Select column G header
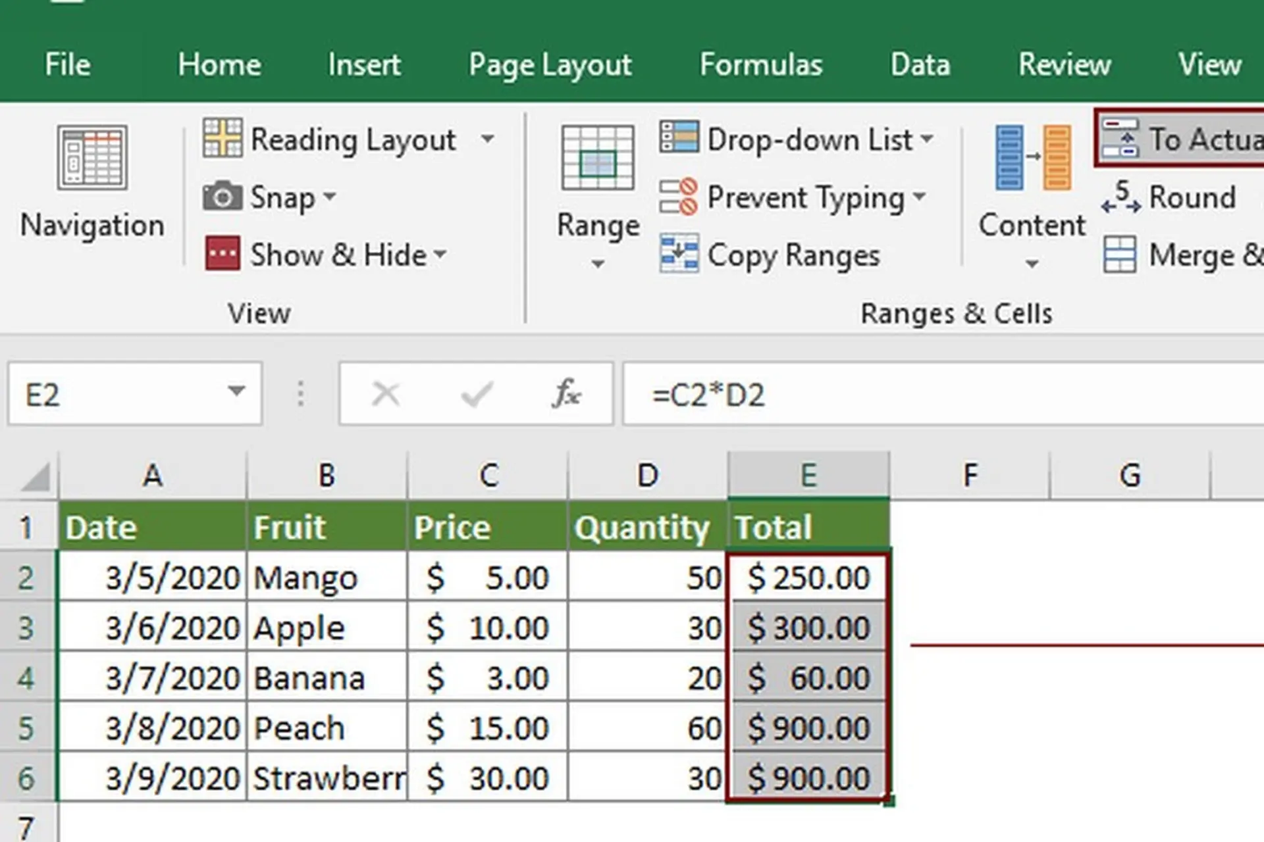This screenshot has width=1264, height=842. [1130, 475]
